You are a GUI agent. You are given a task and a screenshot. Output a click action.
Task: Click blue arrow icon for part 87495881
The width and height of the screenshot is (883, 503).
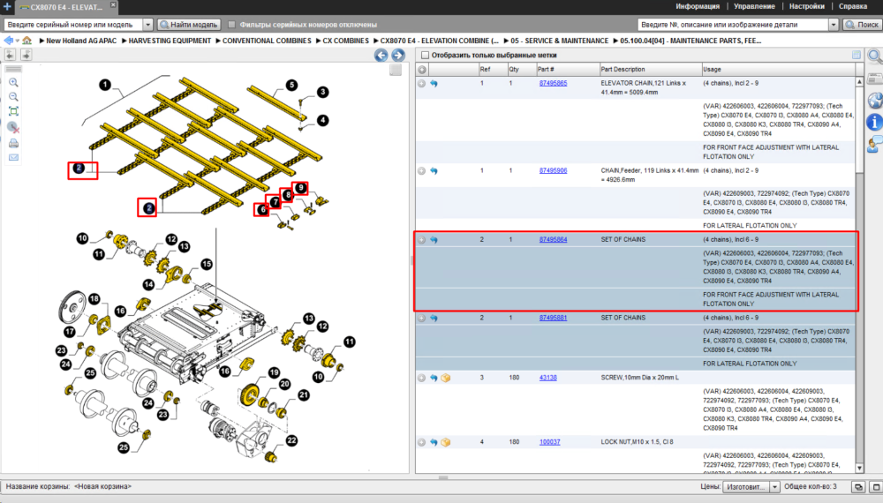434,318
